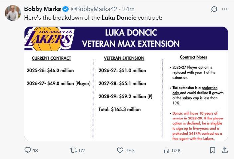Click the like count 363
The height and width of the screenshot is (159, 234).
pos(130,151)
